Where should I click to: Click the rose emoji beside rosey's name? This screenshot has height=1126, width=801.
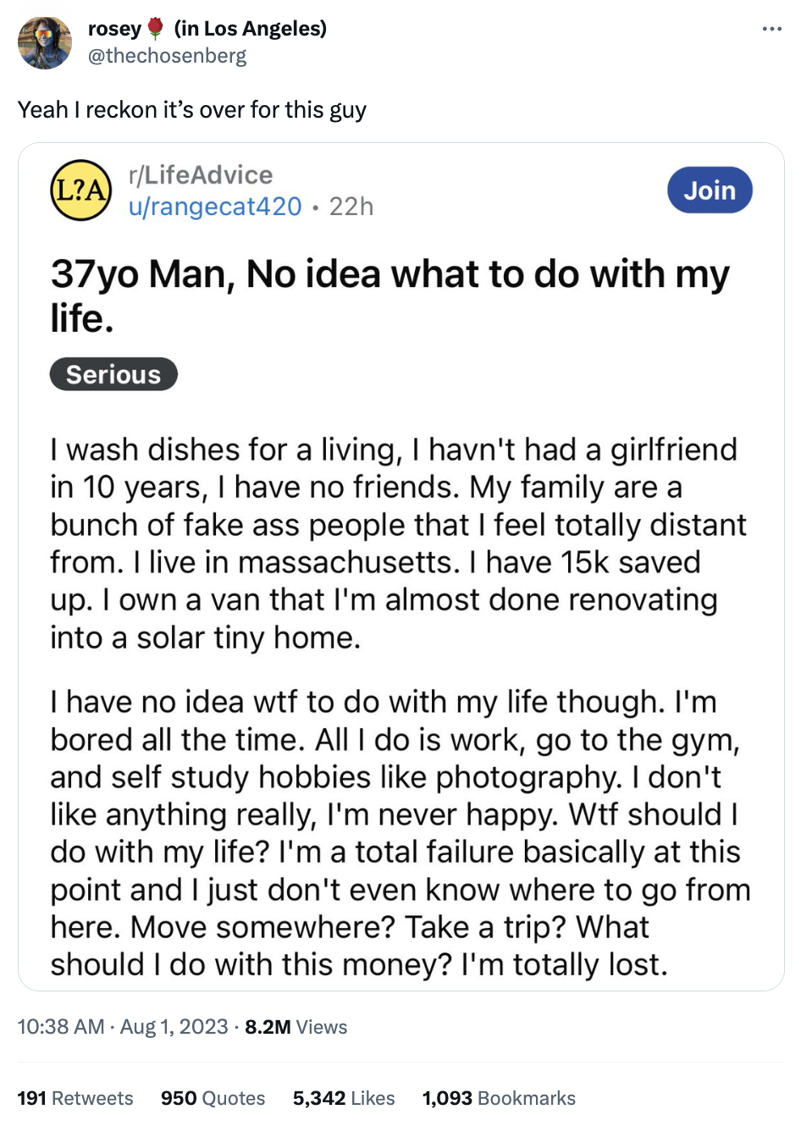pyautogui.click(x=155, y=29)
